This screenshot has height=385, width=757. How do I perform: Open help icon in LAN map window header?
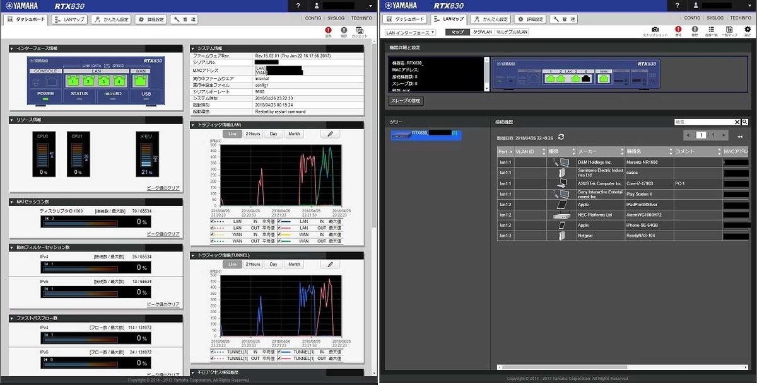tap(676, 6)
